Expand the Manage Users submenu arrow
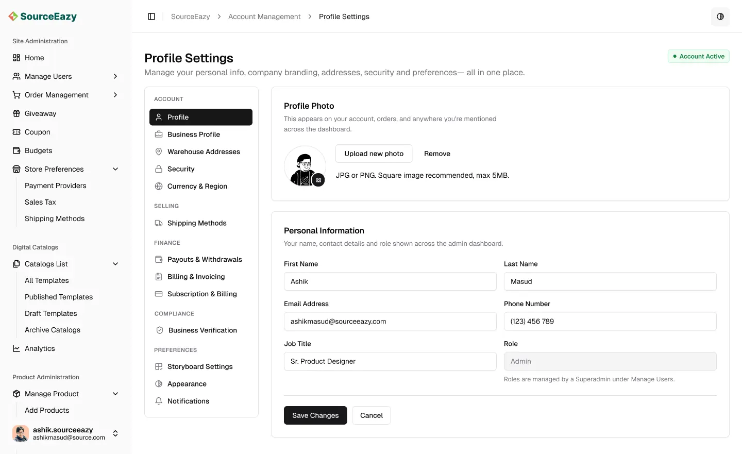Image resolution: width=742 pixels, height=454 pixels. (x=115, y=76)
